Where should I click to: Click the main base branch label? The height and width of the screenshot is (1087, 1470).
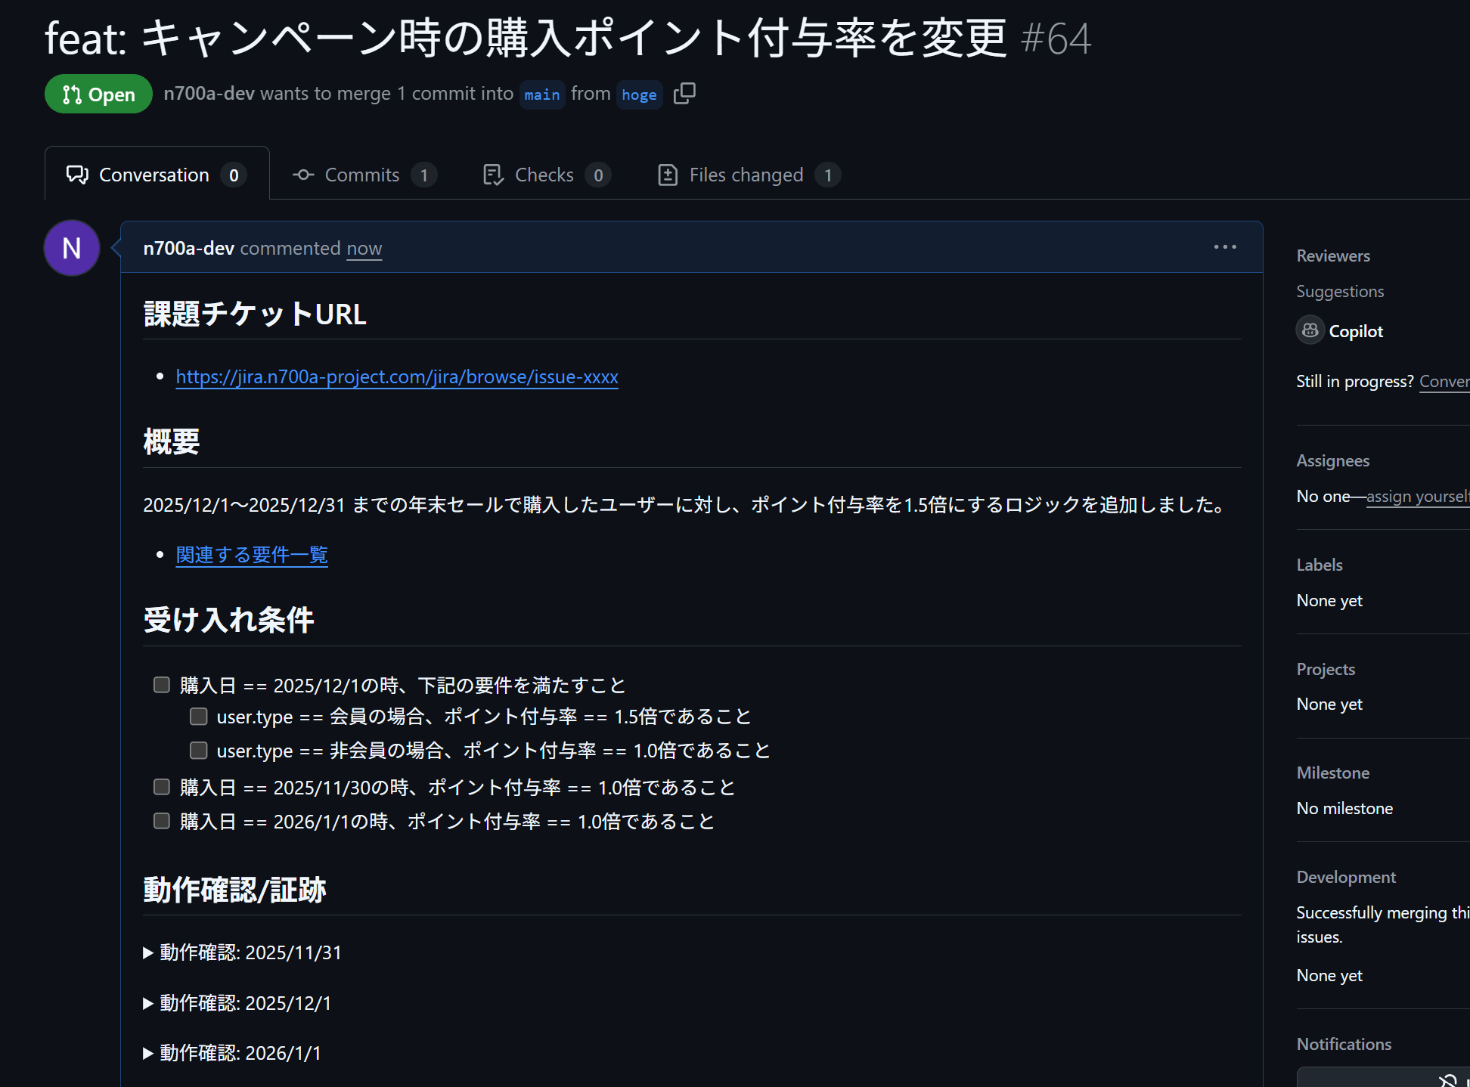point(542,94)
